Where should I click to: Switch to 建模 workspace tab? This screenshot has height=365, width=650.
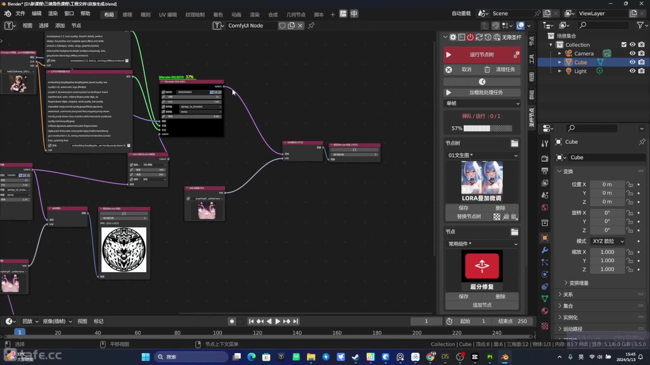click(127, 15)
